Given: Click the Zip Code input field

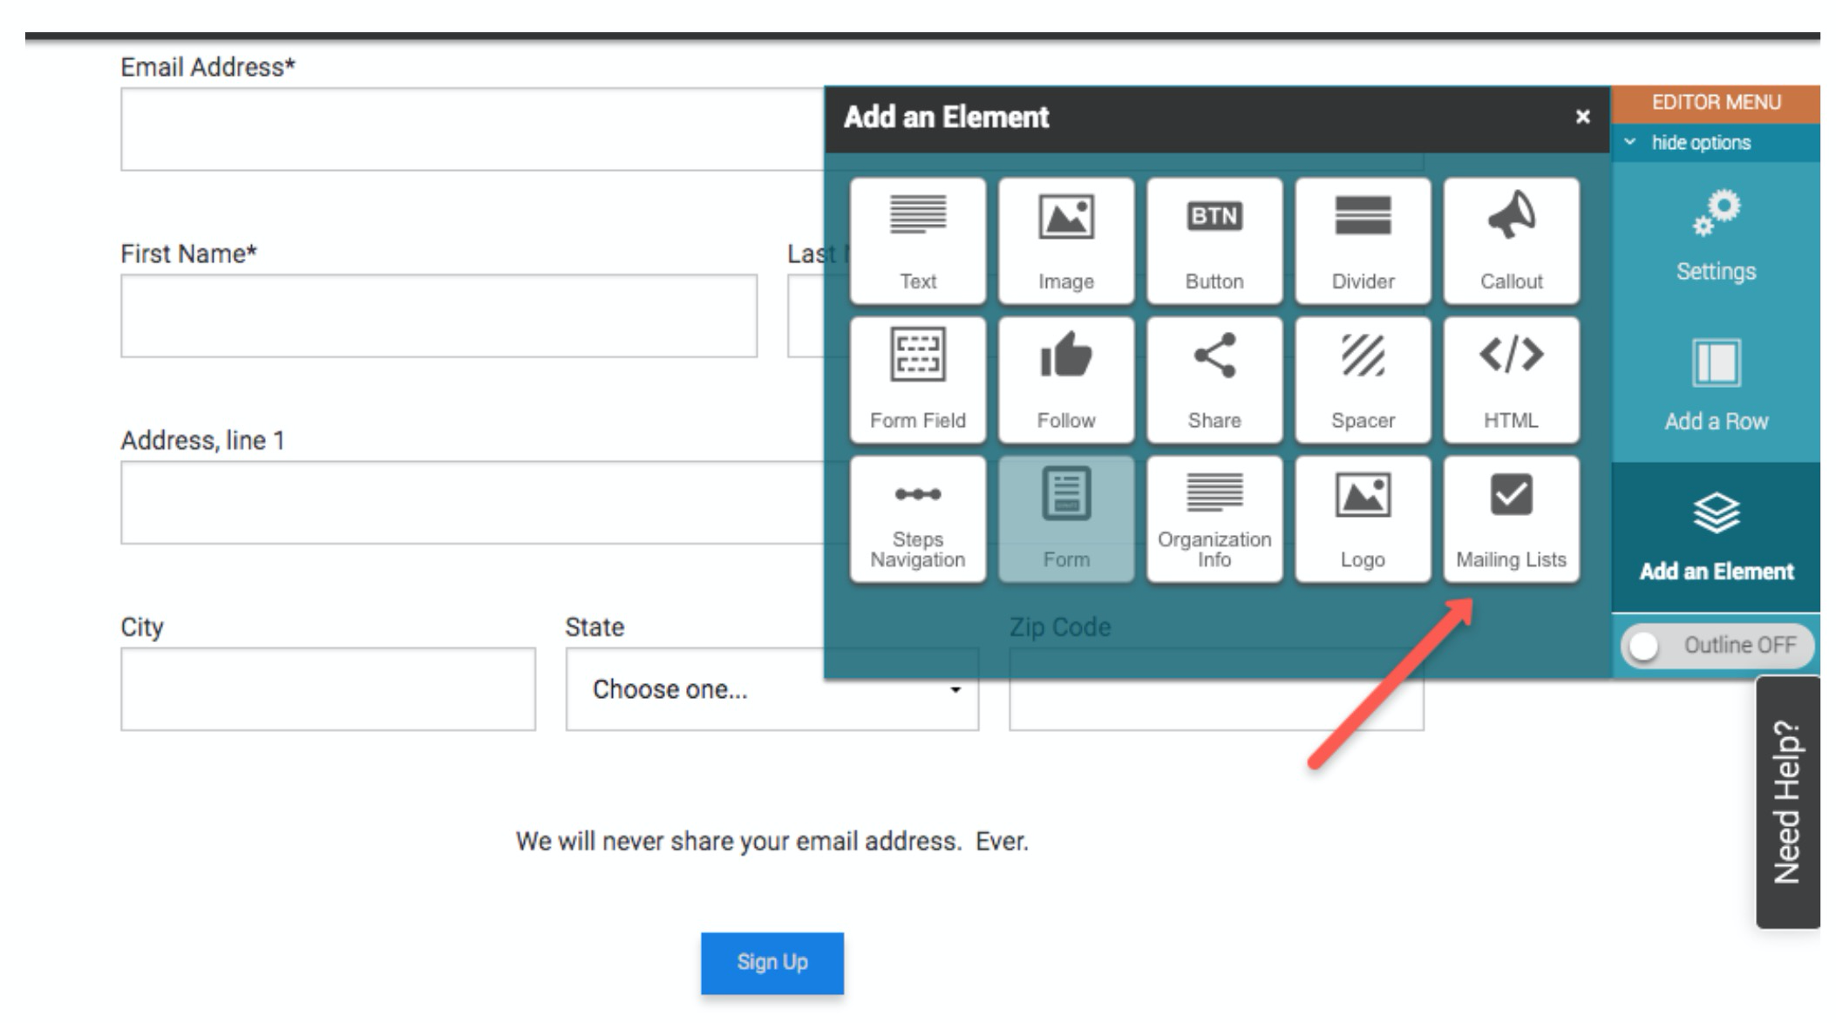Looking at the screenshot, I should 1216,689.
